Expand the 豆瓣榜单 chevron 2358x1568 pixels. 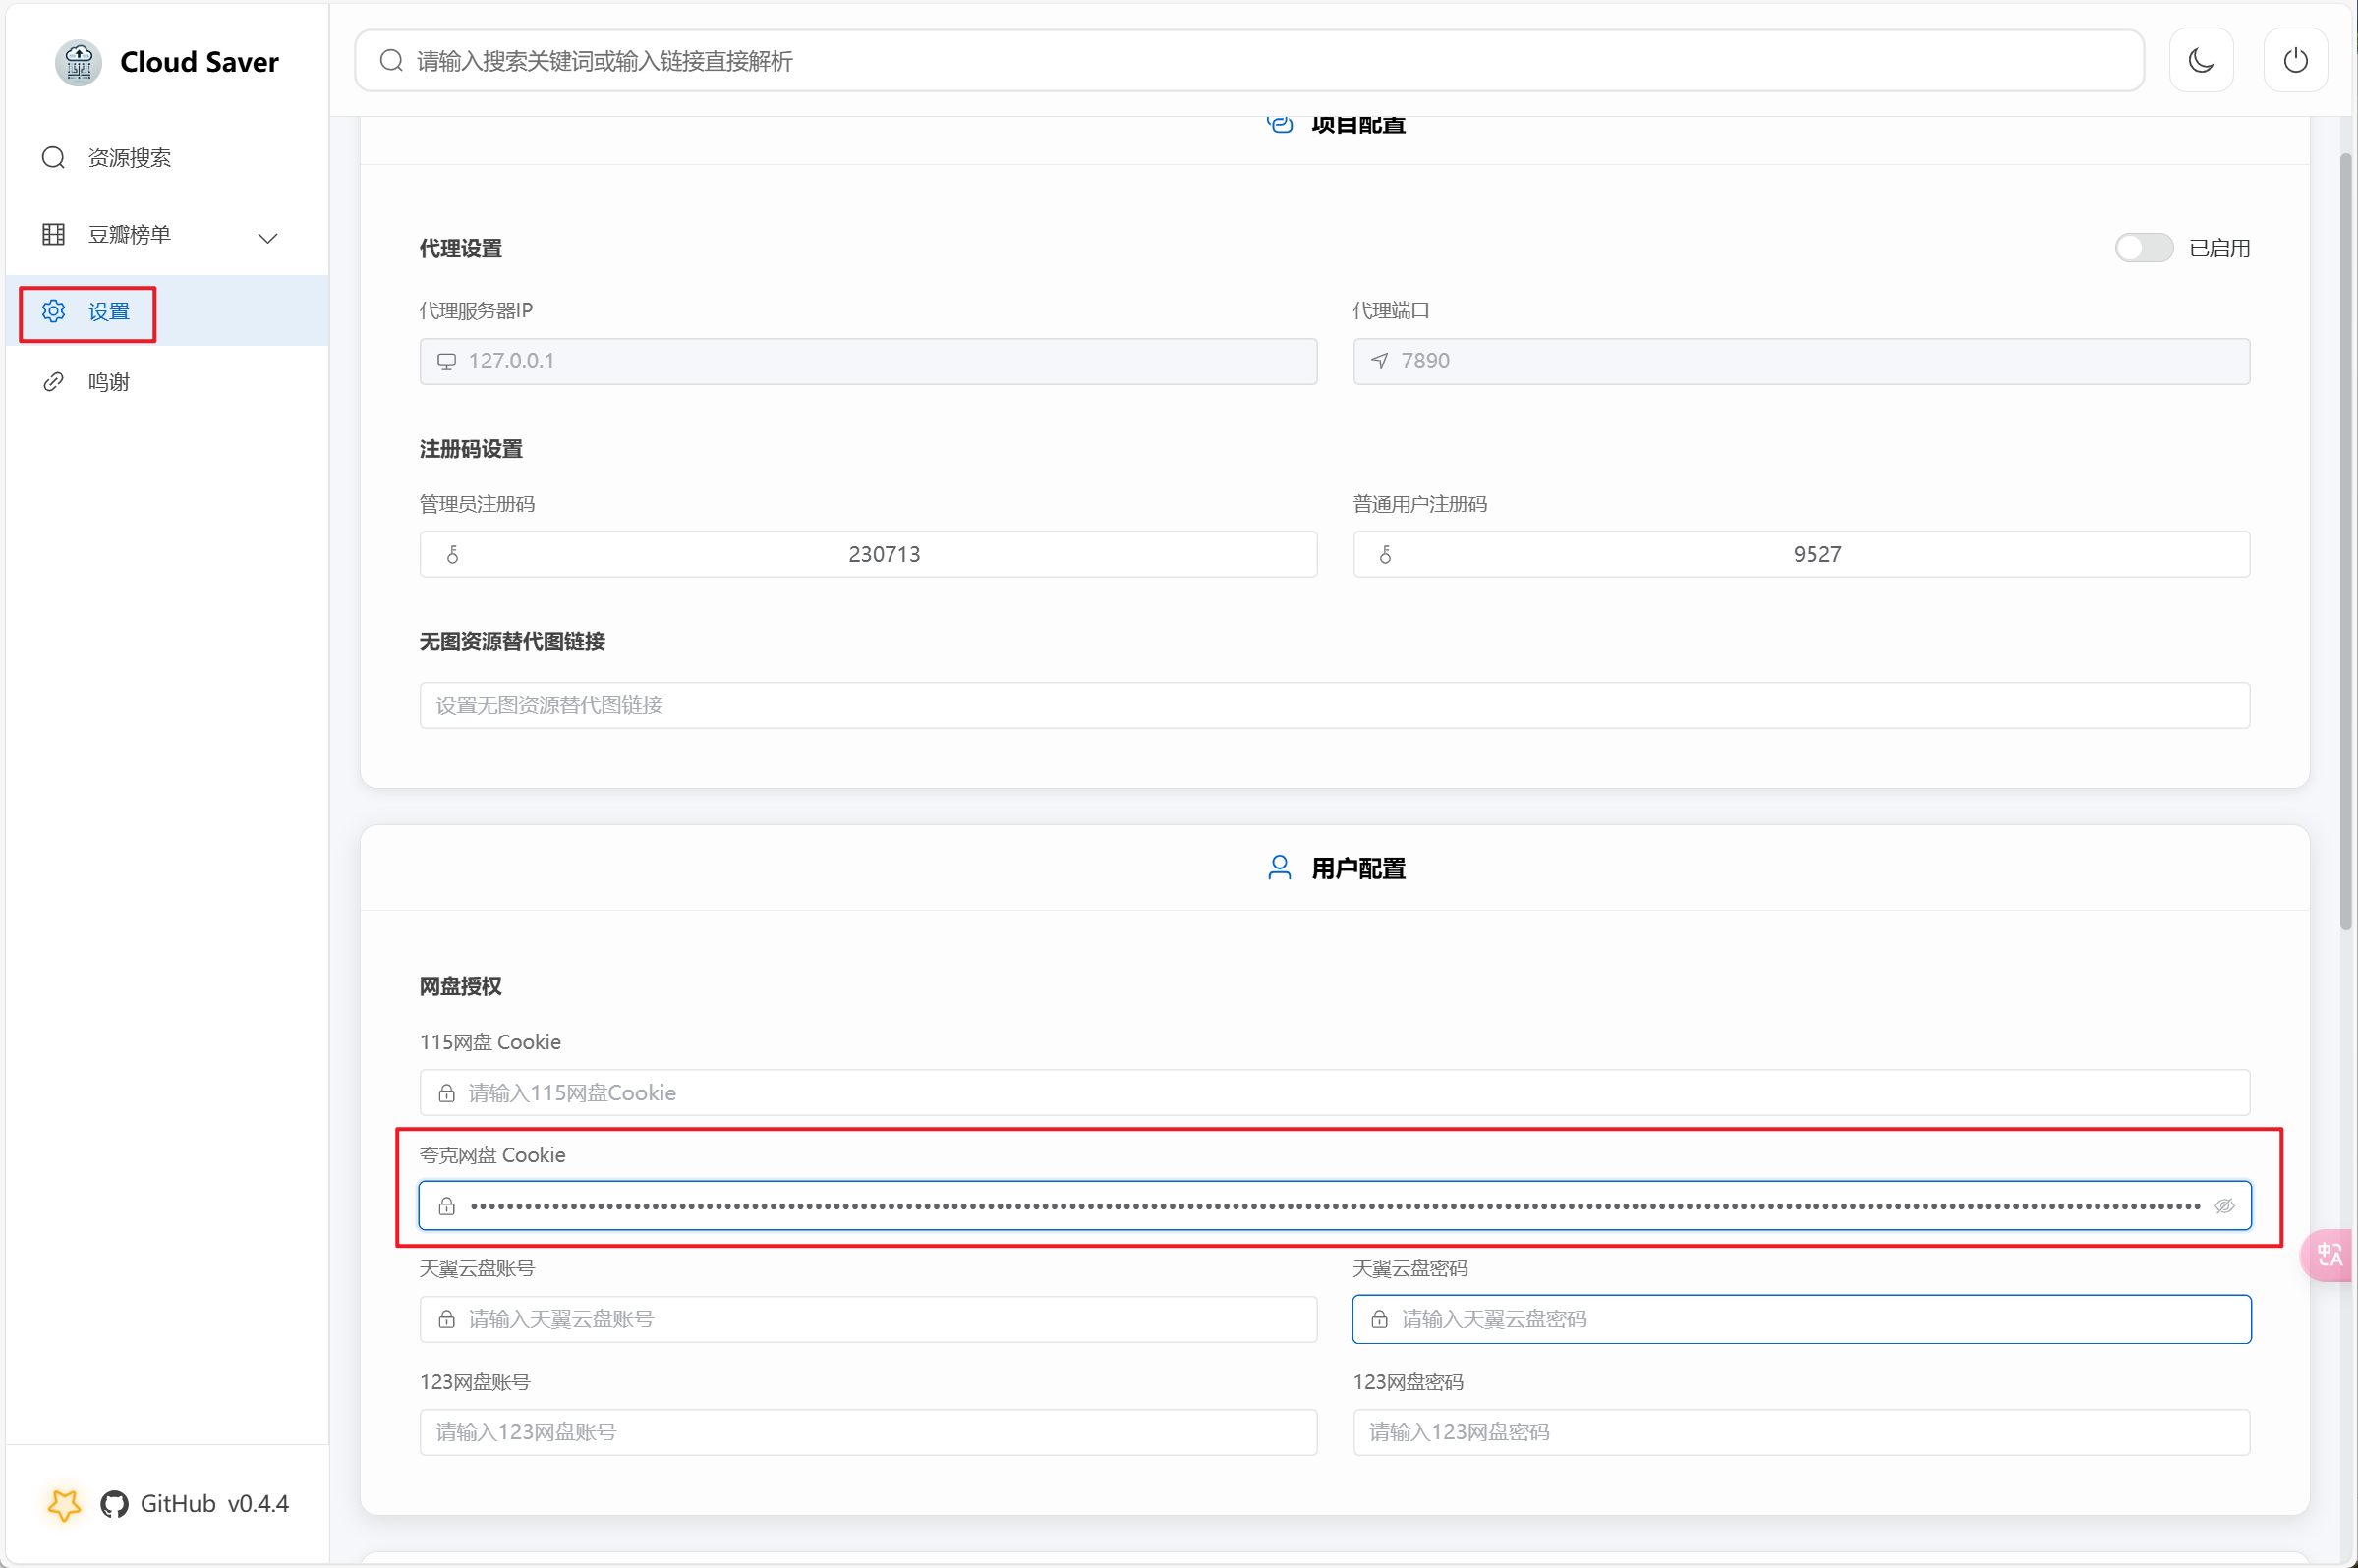coord(267,238)
